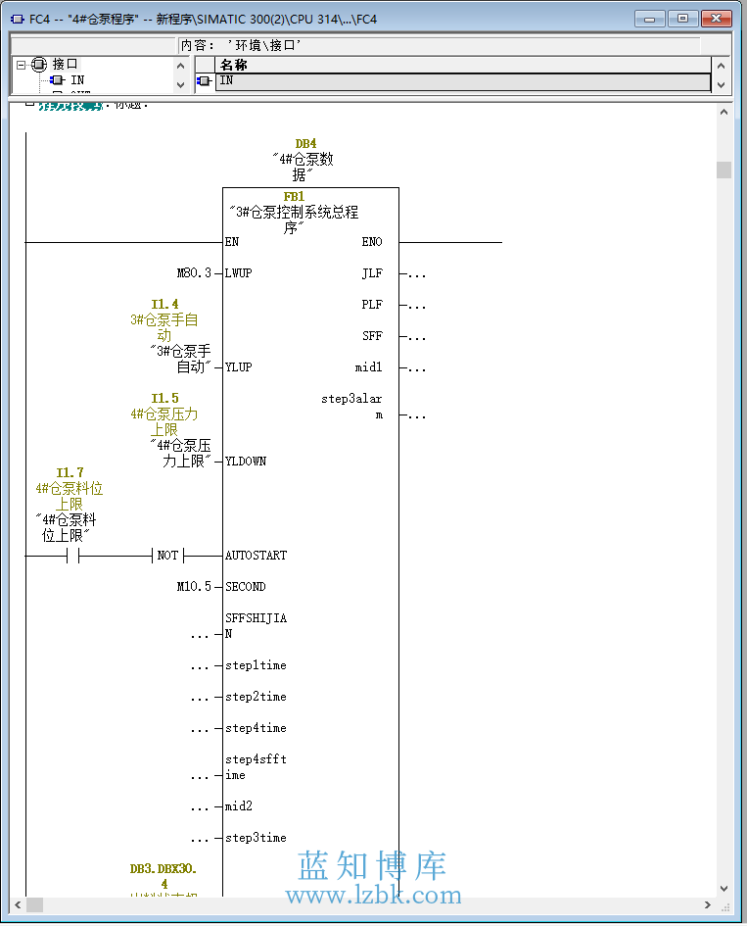Click the M10.5 operand at SECOND
747x926 pixels.
[x=194, y=586]
